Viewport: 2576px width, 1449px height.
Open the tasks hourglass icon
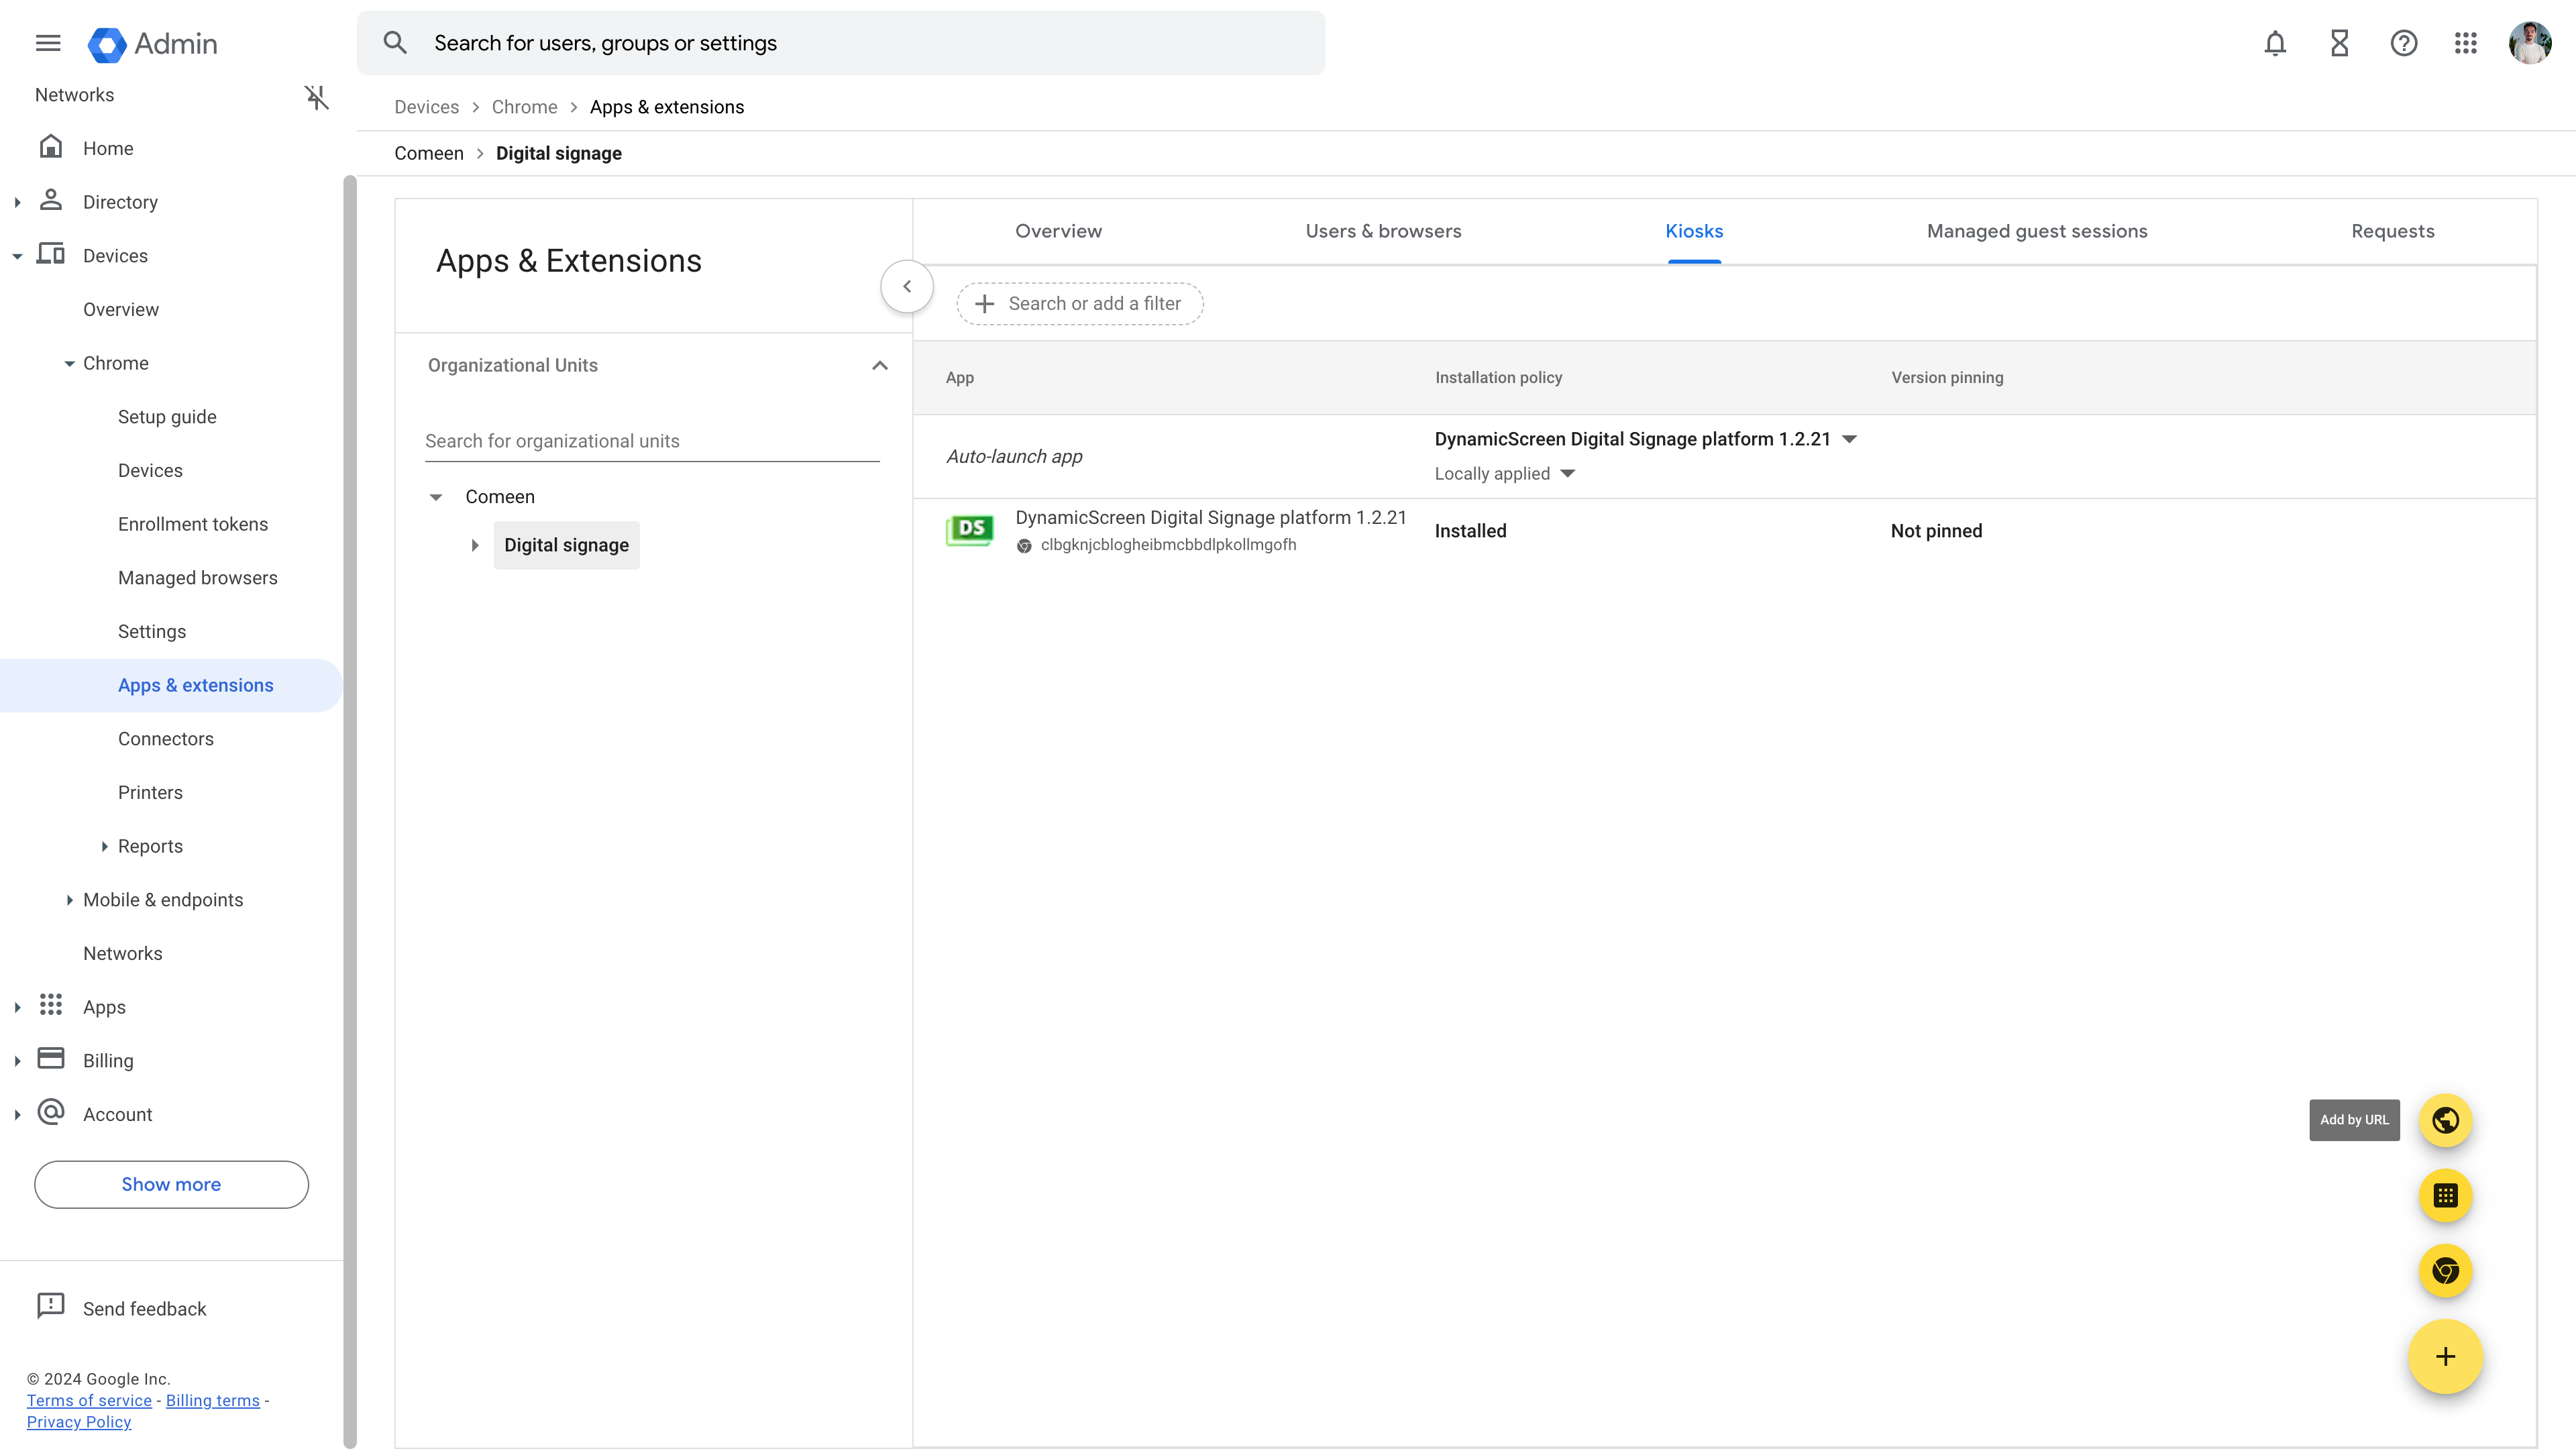(x=2339, y=43)
